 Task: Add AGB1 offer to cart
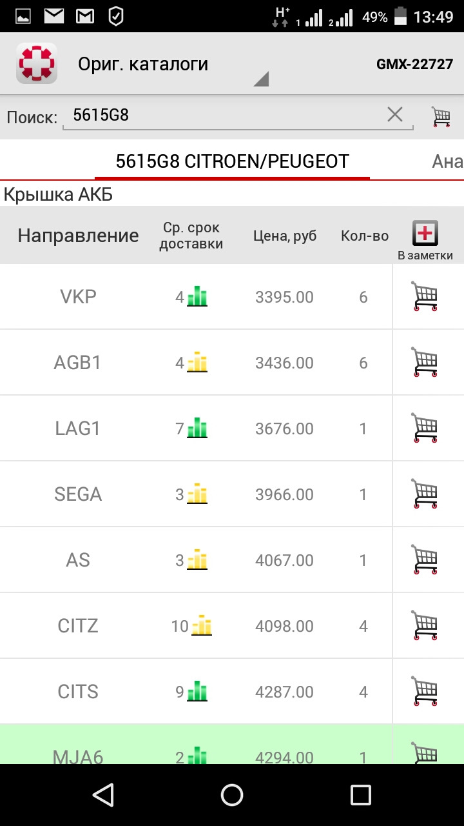point(425,363)
